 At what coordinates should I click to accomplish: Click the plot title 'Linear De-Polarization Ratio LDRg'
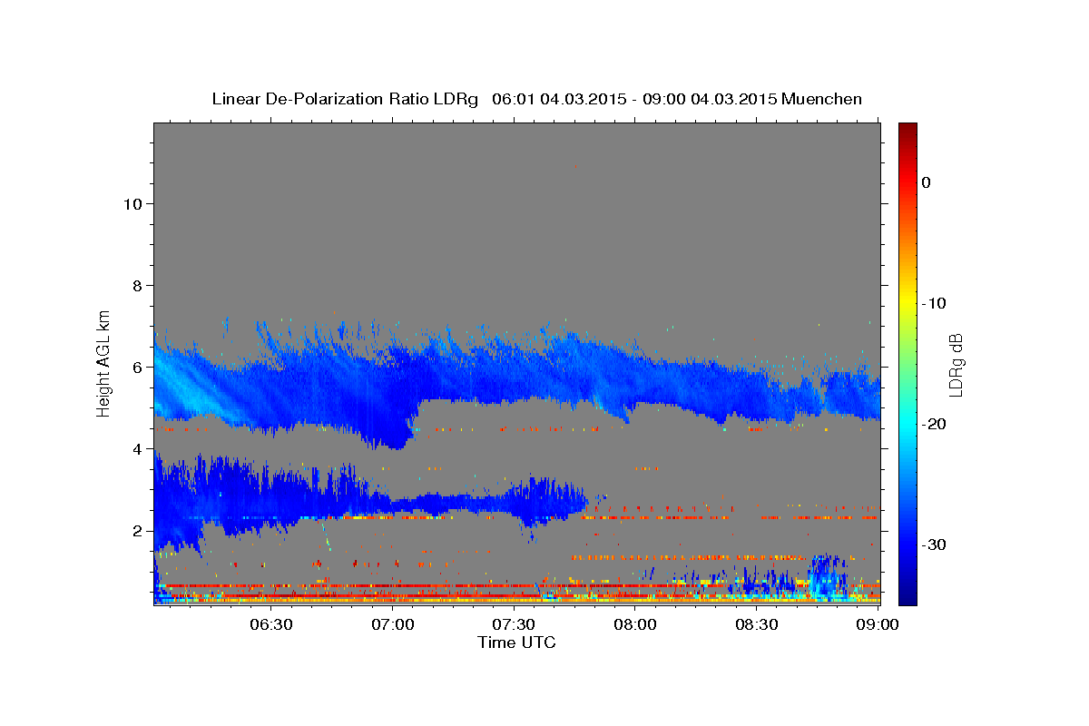click(344, 99)
